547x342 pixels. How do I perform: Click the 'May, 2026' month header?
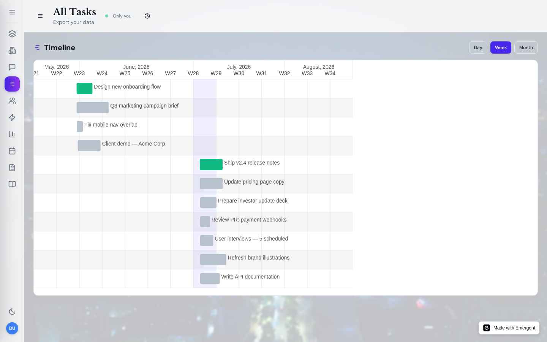(57, 67)
